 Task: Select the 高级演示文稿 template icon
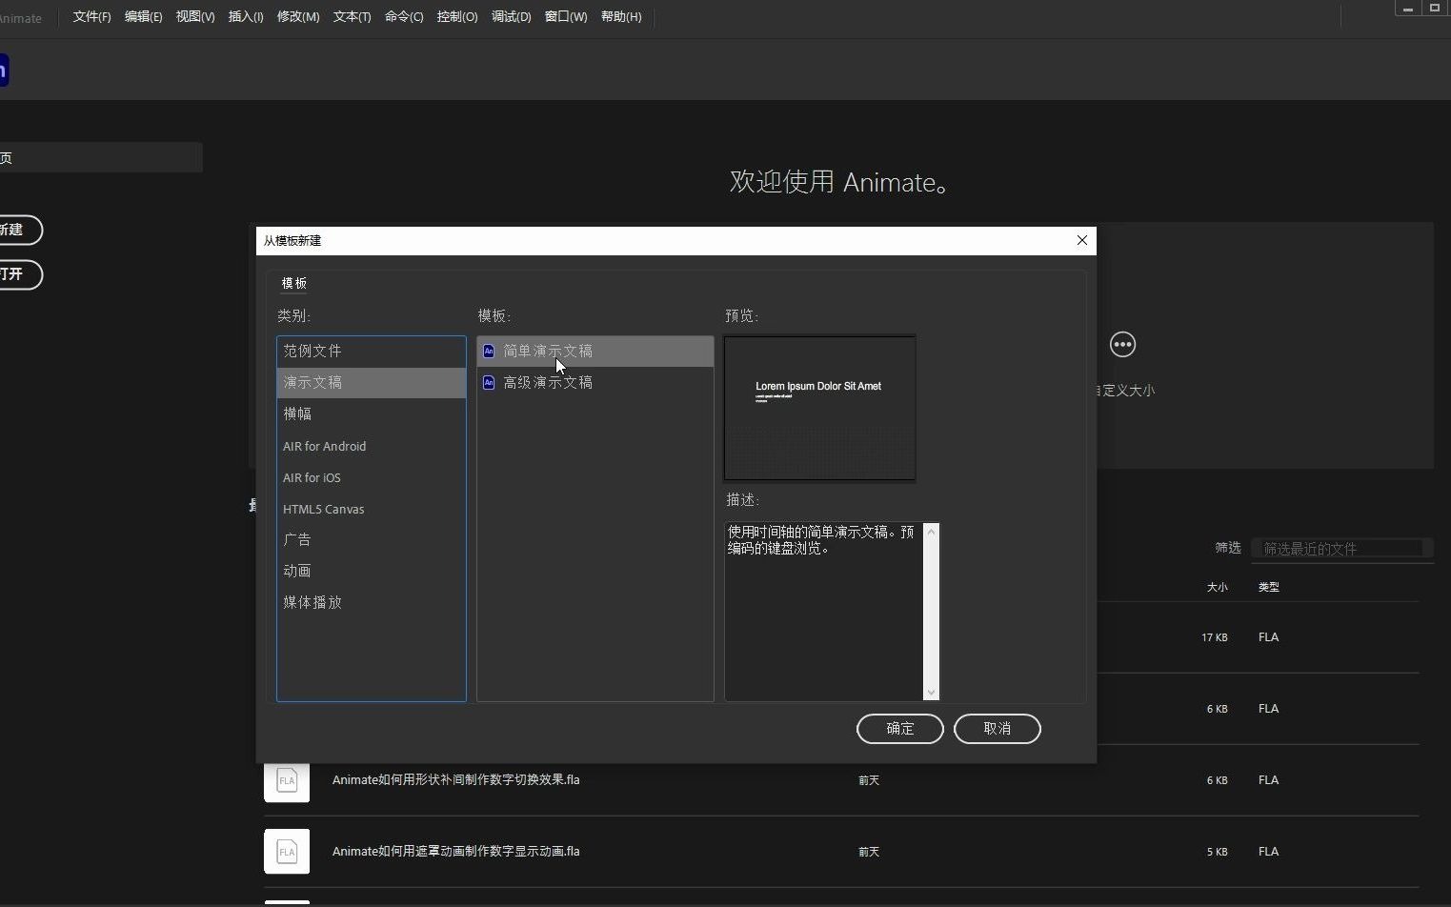(489, 382)
